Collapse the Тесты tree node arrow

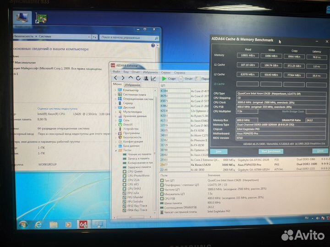pos(115,150)
